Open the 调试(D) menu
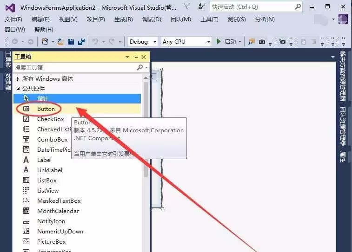Screen dimensions: 352x252 tap(152, 19)
